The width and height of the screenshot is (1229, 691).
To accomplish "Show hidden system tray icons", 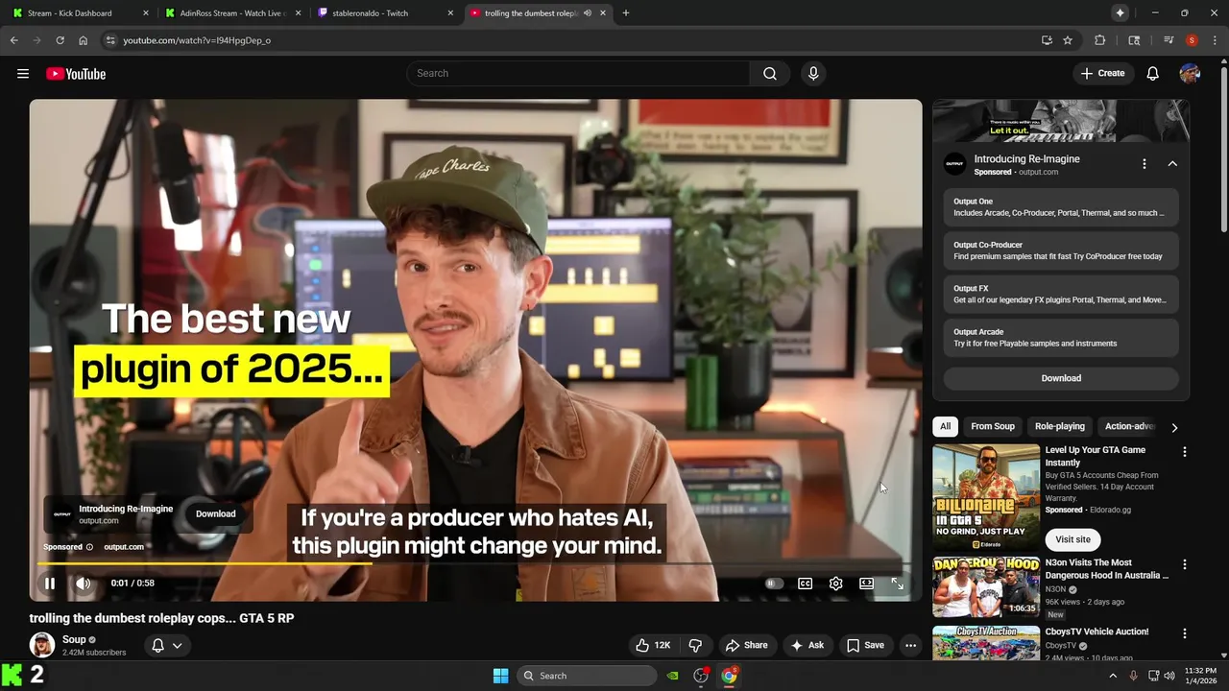I will 1113,676.
